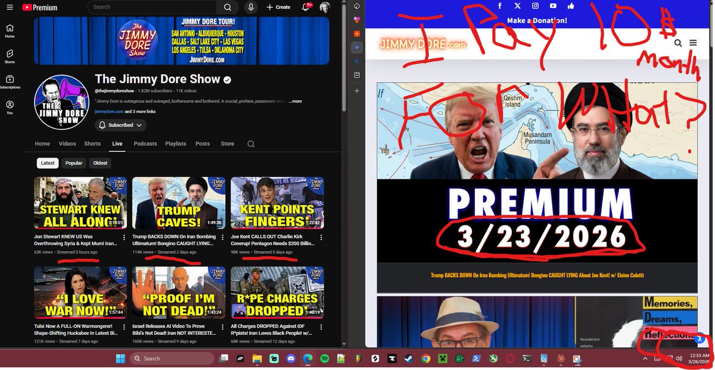
Task: Open the taskbar clock showing 12:35 AM
Action: (699, 359)
